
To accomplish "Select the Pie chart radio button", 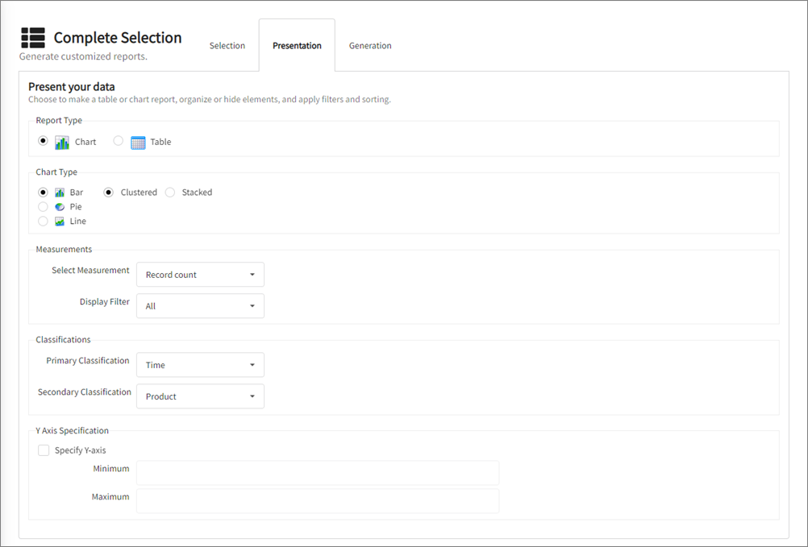I will pyautogui.click(x=43, y=207).
